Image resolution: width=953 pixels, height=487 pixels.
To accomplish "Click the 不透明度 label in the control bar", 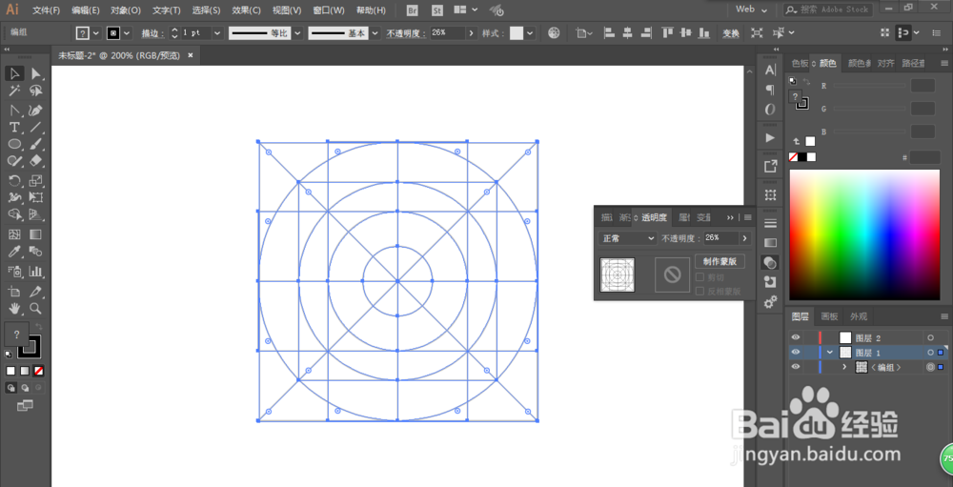I will [x=406, y=33].
